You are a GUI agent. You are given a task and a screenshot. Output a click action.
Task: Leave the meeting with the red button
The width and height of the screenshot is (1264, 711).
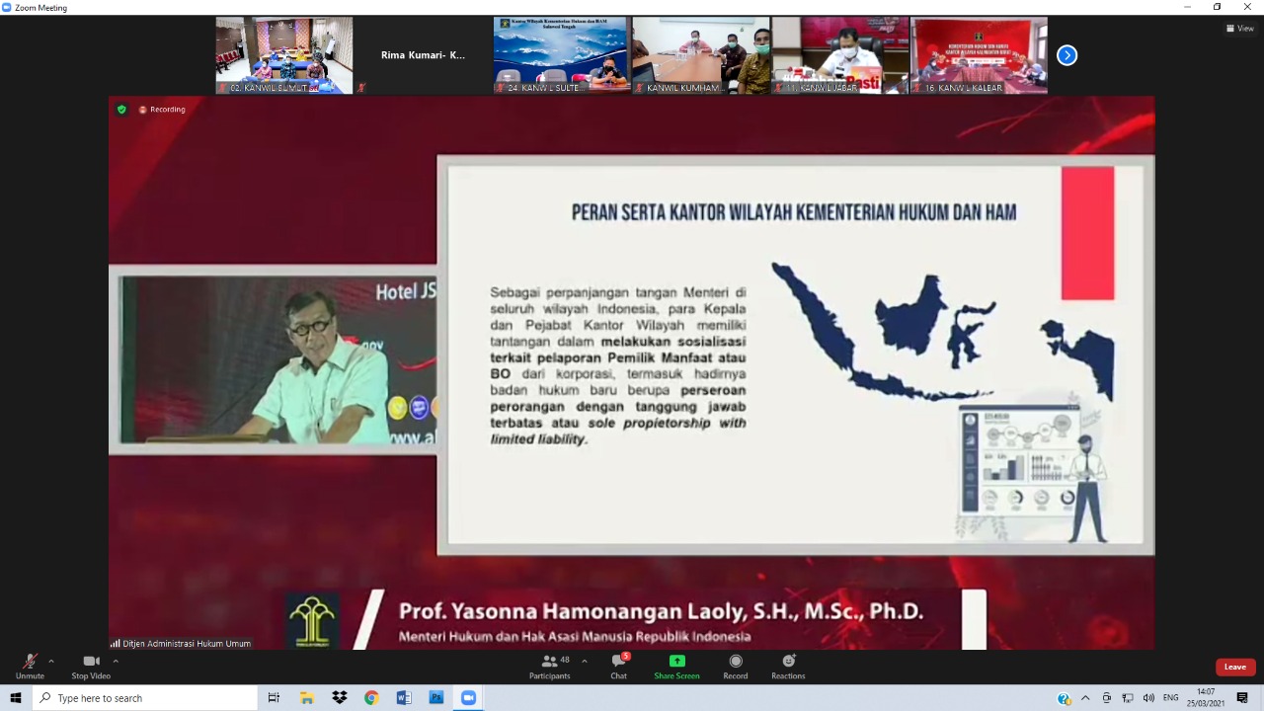tap(1235, 667)
